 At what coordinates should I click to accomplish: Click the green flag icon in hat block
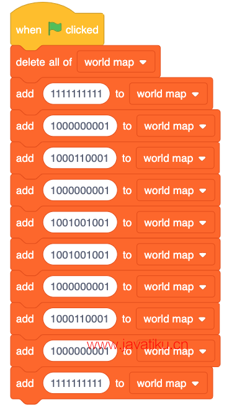pyautogui.click(x=55, y=29)
